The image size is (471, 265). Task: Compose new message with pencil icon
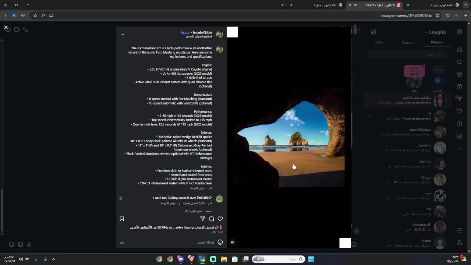373,32
